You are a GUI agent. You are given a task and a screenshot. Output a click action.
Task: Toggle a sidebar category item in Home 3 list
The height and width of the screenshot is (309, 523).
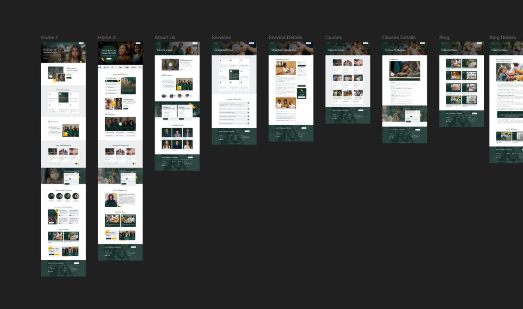(x=111, y=81)
